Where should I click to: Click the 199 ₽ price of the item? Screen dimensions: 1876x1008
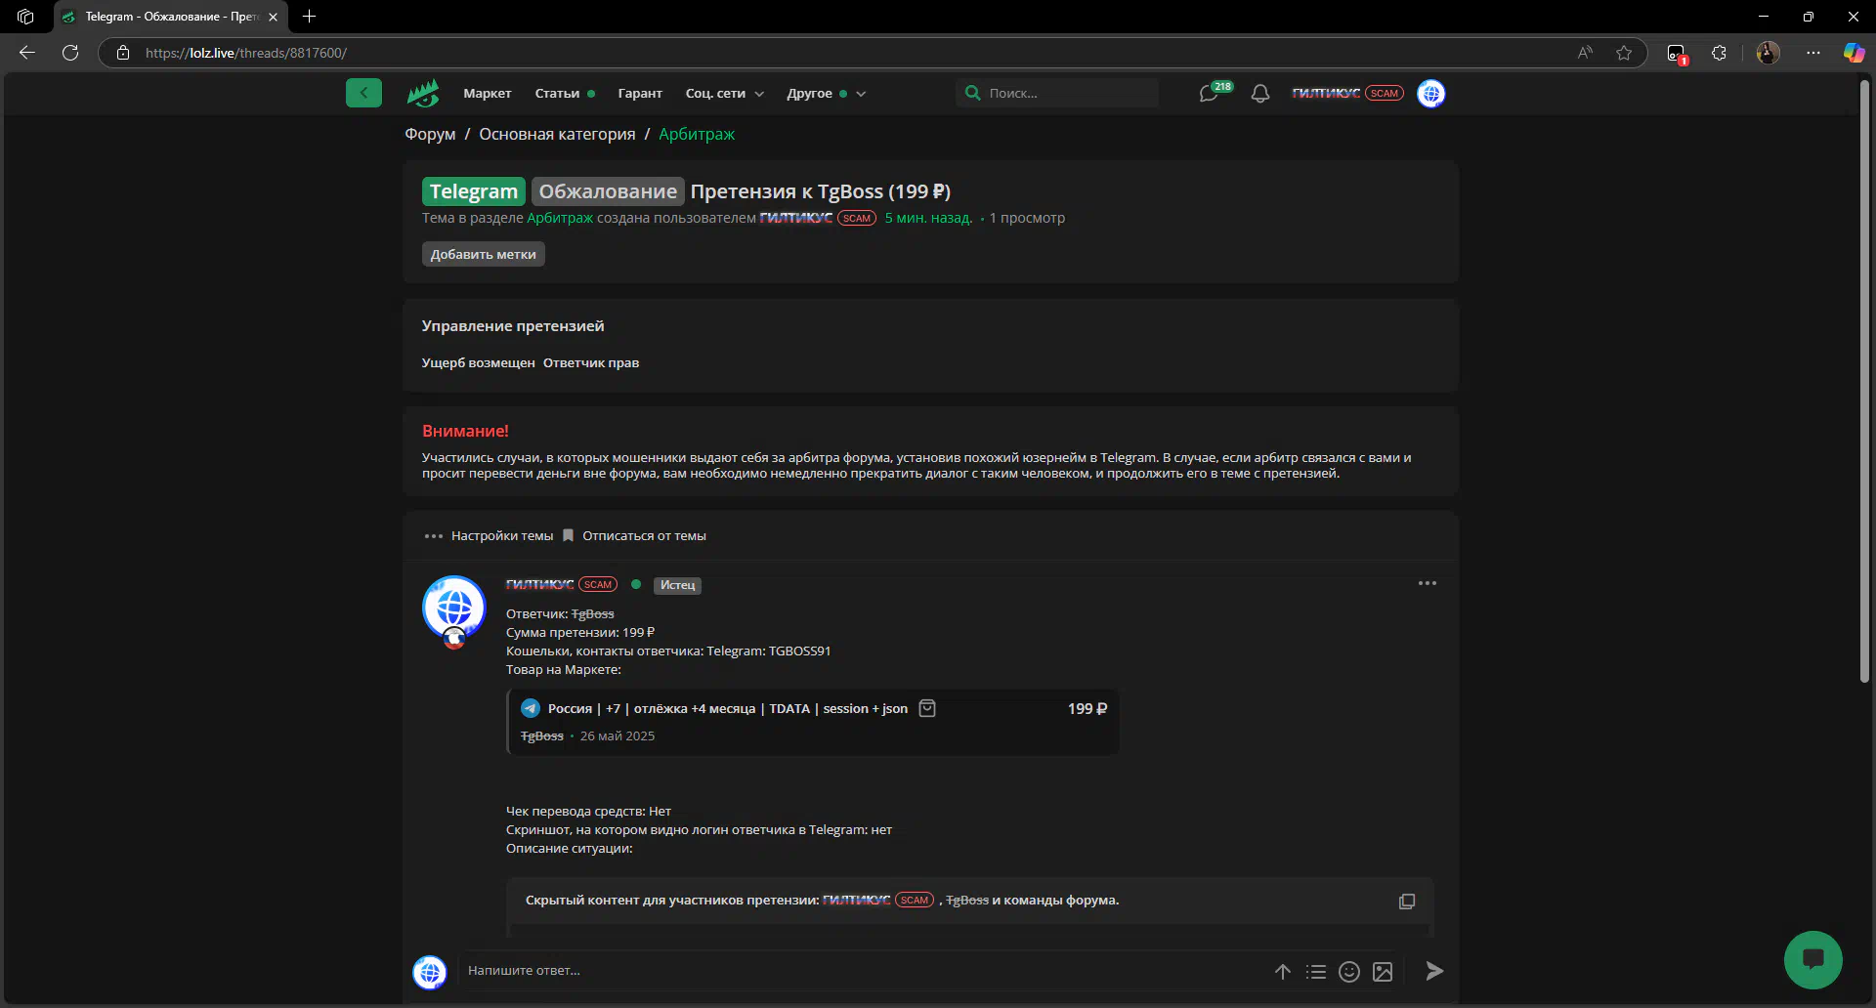click(1087, 708)
